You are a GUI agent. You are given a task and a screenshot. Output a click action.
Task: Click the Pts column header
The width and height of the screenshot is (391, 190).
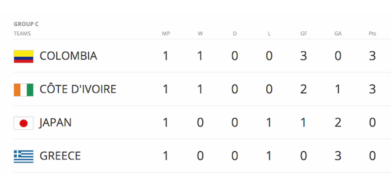pos(372,34)
